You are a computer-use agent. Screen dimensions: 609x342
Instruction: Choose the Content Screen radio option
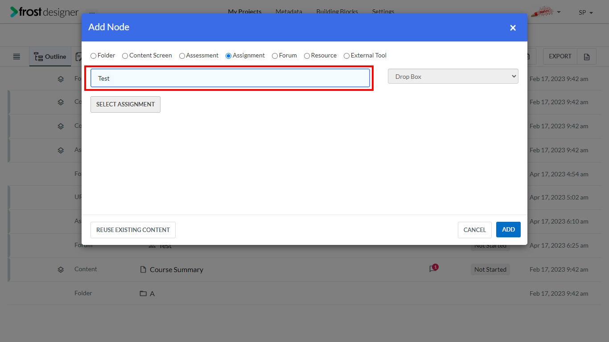pos(125,56)
